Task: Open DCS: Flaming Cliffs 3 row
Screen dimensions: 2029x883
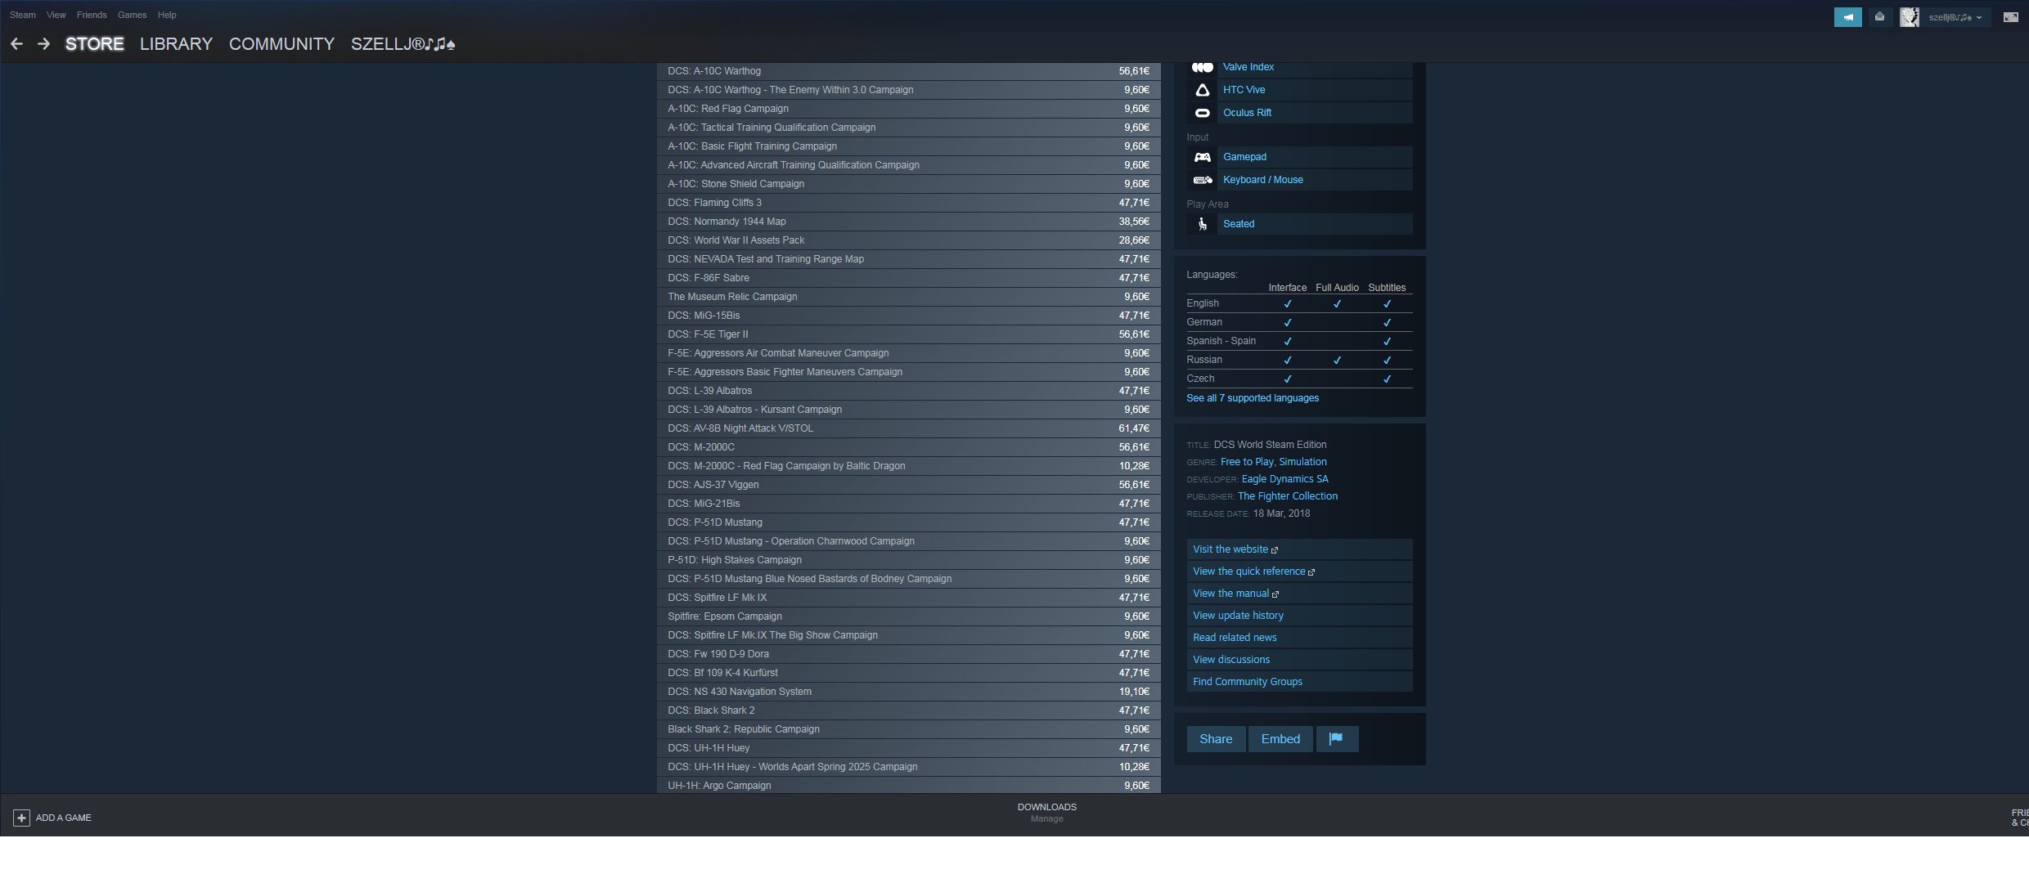Action: click(x=909, y=203)
